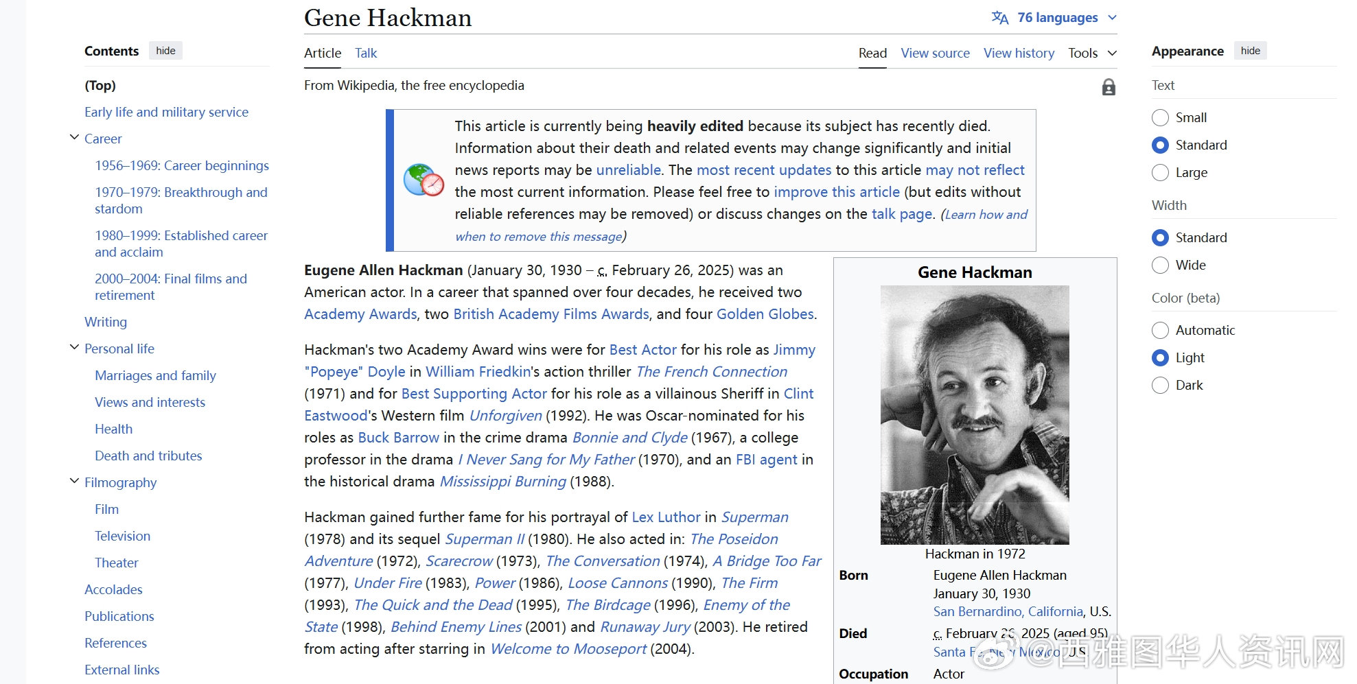
Task: Jump to Views and interests section
Action: [x=150, y=402]
